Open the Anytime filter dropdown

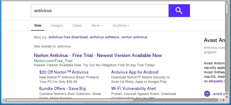[121, 26]
